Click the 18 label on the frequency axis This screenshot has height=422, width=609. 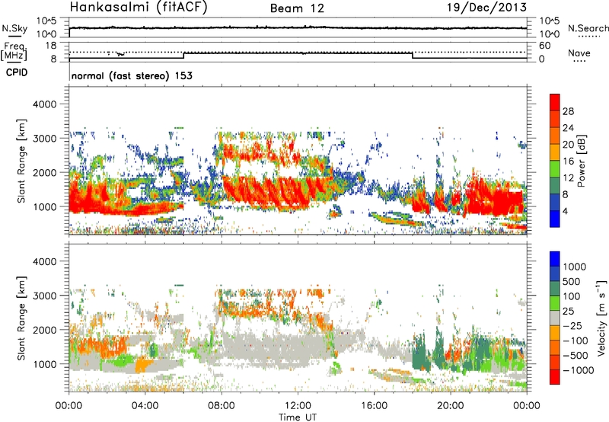(52, 45)
